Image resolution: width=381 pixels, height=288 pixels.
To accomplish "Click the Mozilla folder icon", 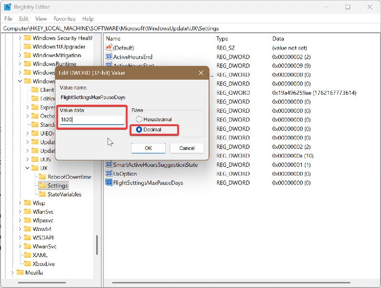I will 20,272.
